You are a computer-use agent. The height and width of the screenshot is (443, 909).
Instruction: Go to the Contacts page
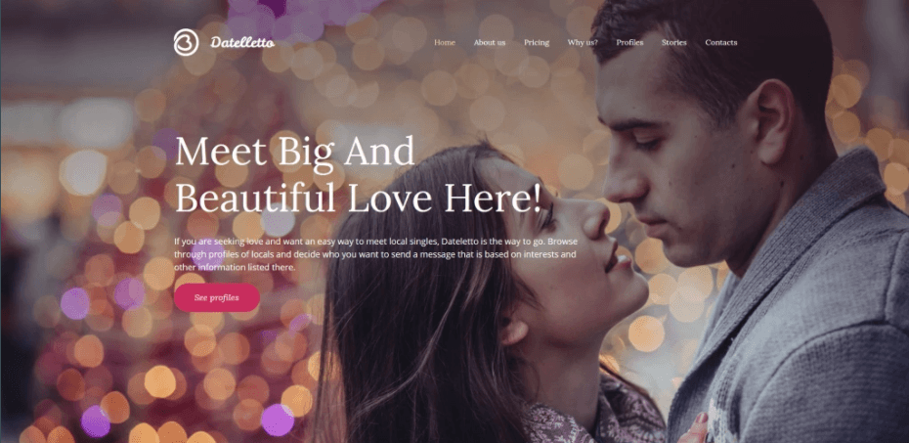[x=721, y=42]
